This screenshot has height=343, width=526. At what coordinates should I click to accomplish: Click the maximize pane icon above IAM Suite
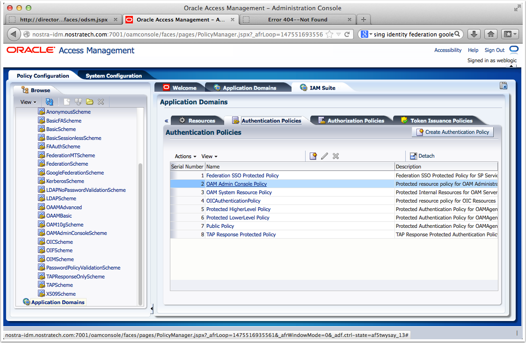point(504,86)
